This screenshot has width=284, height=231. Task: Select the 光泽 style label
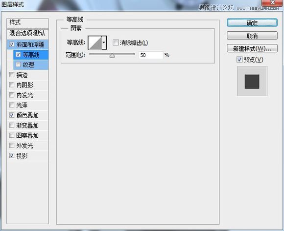click(x=22, y=105)
